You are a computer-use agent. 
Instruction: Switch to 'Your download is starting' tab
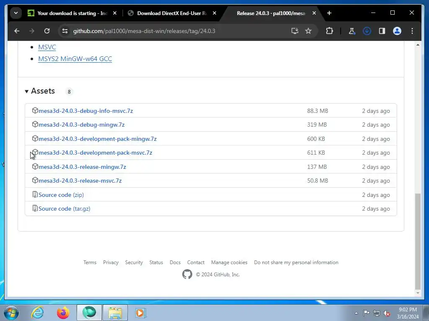click(72, 13)
